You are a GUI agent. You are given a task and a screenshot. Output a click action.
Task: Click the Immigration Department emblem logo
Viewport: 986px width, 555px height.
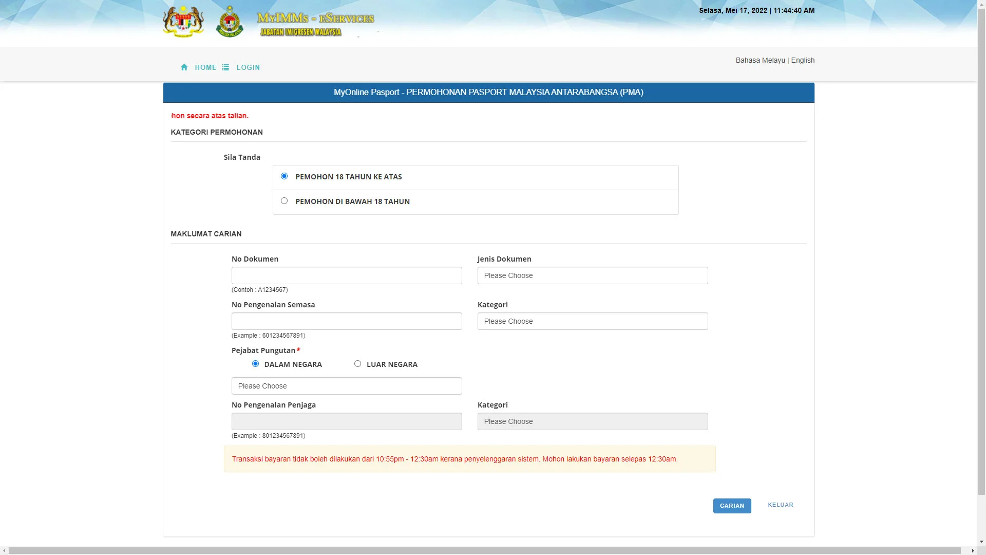tap(230, 22)
